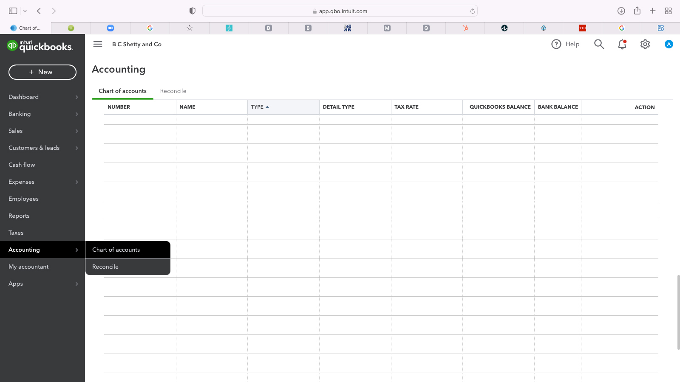Image resolution: width=680 pixels, height=382 pixels.
Task: Select Reconcile in the Accounting flyout
Action: coord(105,267)
